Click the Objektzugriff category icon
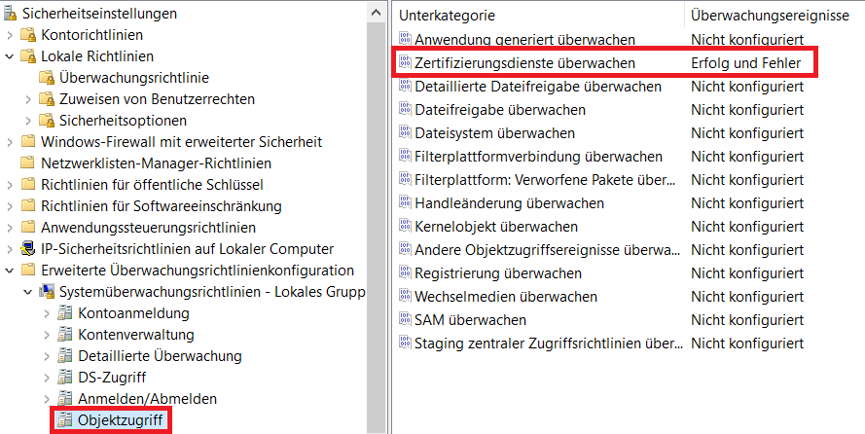This screenshot has width=865, height=434. [65, 420]
